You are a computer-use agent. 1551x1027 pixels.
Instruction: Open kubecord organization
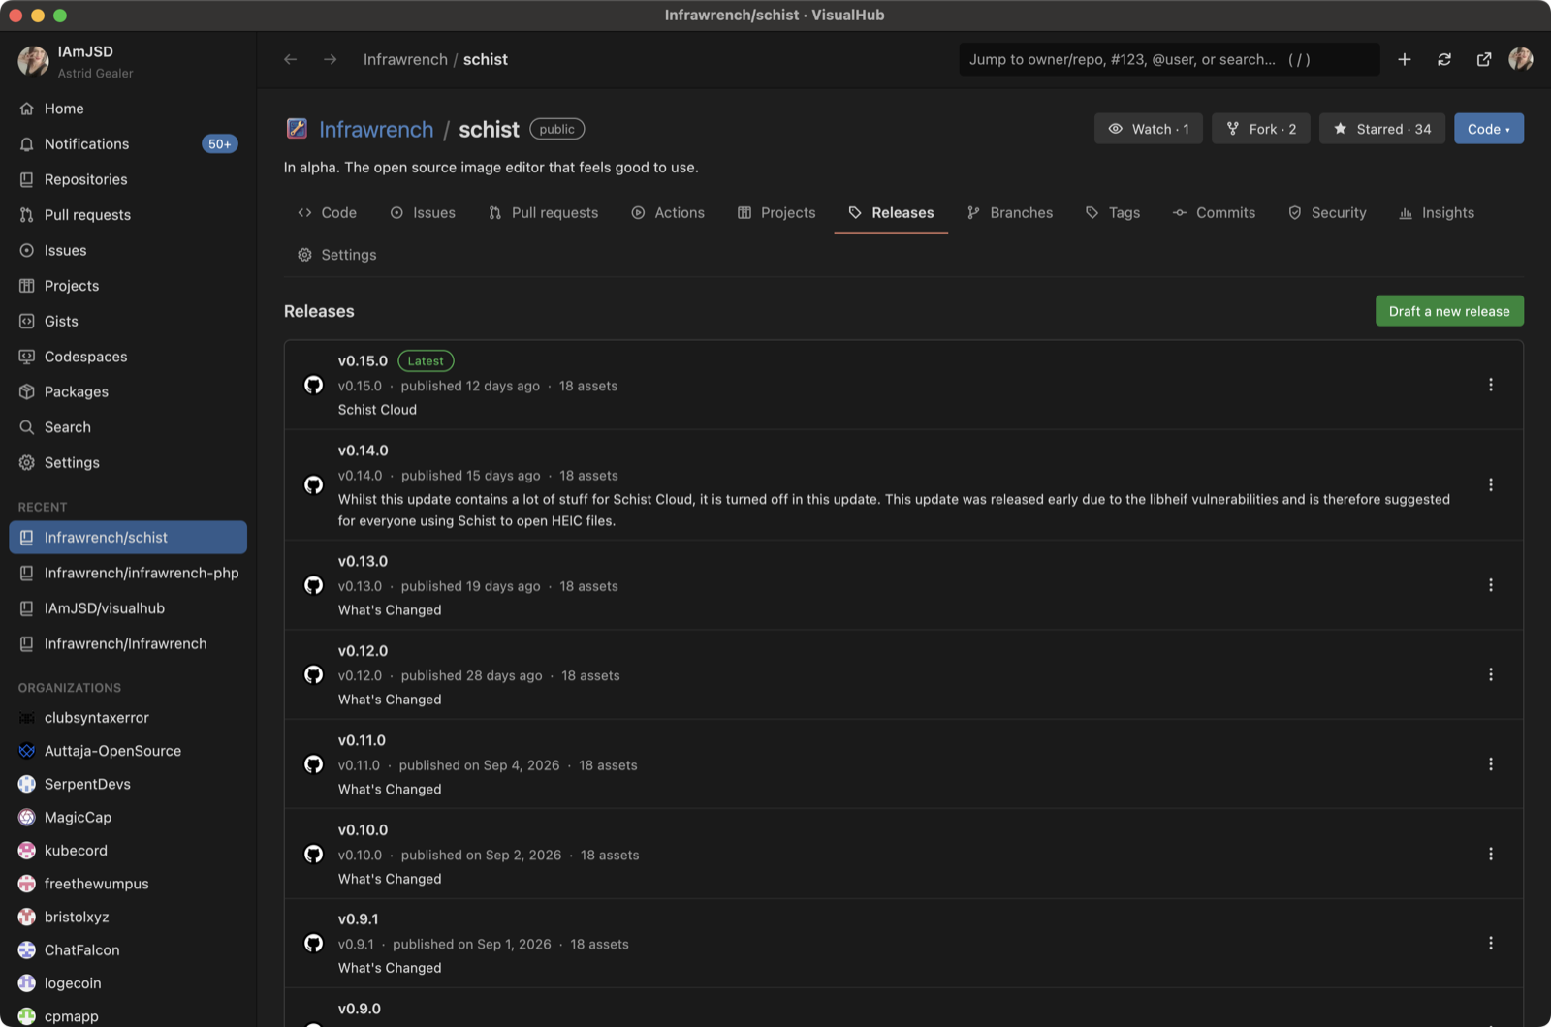pos(128,851)
